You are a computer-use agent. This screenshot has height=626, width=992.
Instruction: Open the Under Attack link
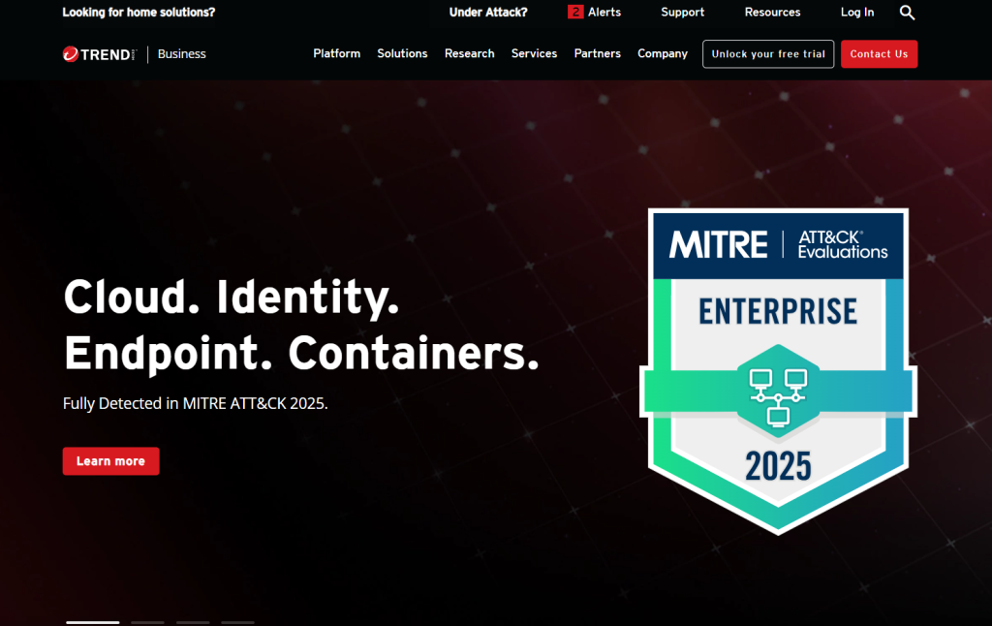[488, 13]
